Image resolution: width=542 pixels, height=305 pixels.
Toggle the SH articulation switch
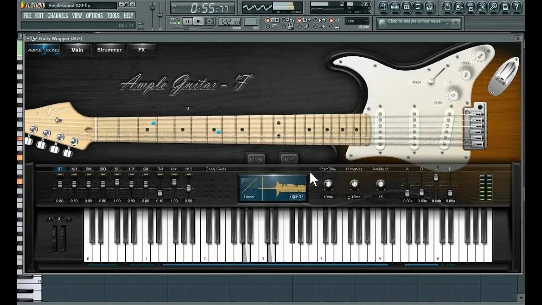(146, 175)
